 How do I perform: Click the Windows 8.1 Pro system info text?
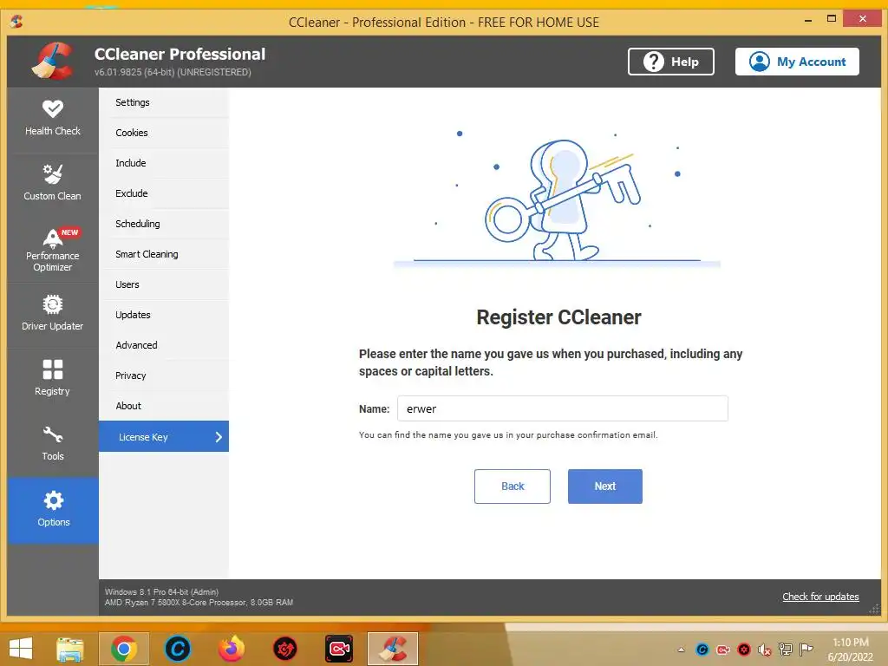click(161, 591)
